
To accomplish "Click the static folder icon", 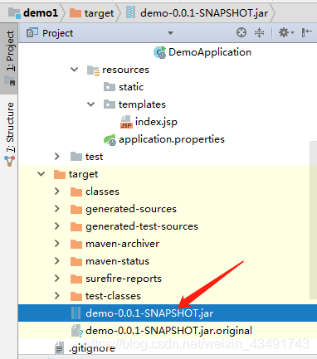I will [x=110, y=87].
